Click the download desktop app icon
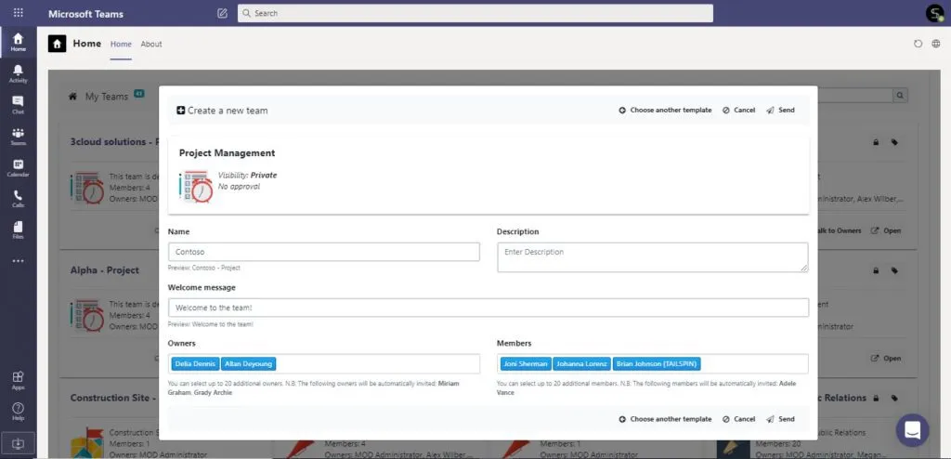This screenshot has height=459, width=951. (x=19, y=444)
